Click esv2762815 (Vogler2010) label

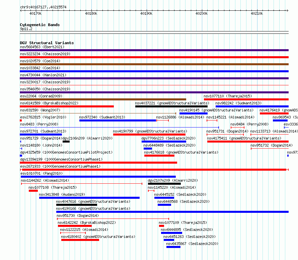(43, 117)
